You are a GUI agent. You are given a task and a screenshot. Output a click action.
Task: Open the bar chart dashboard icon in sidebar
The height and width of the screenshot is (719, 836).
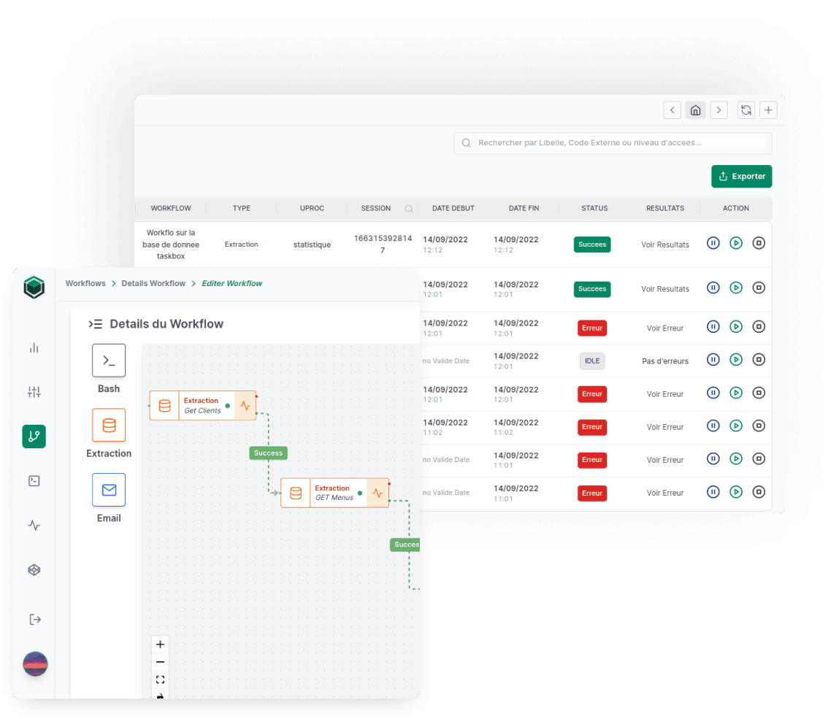point(34,348)
